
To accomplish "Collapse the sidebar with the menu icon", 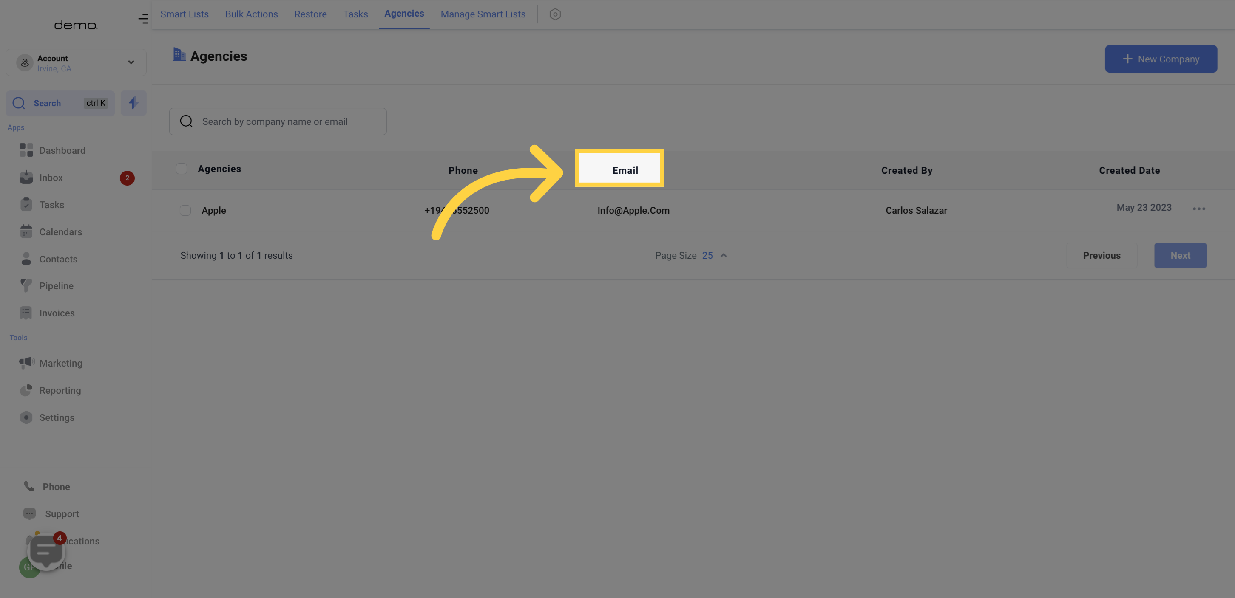I will (143, 19).
